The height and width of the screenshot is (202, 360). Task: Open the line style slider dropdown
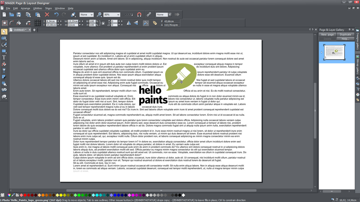tap(129, 15)
